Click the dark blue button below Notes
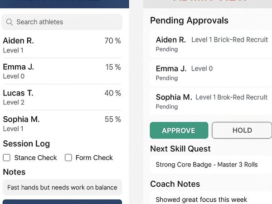Screen dimensions: 272x204 pos(62,202)
